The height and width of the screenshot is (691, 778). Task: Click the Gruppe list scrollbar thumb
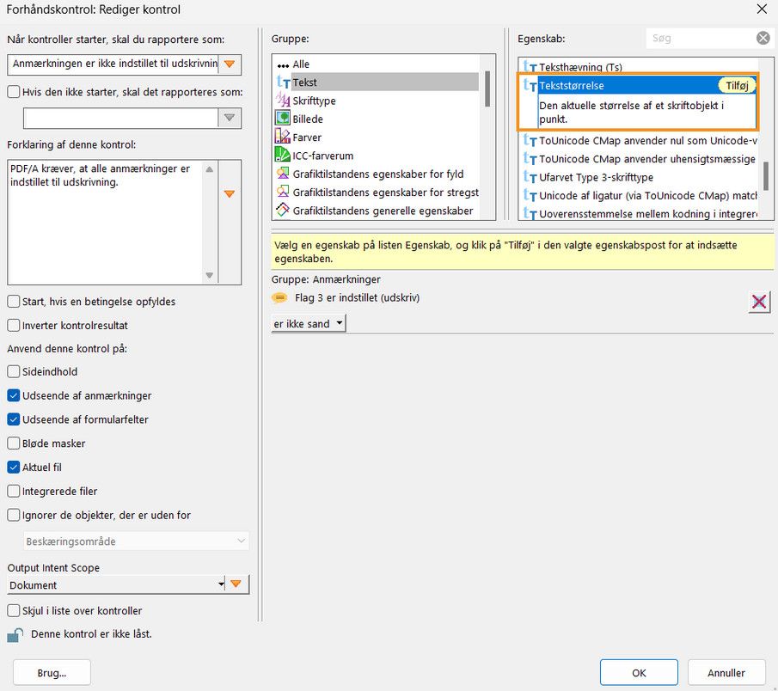pyautogui.click(x=487, y=89)
